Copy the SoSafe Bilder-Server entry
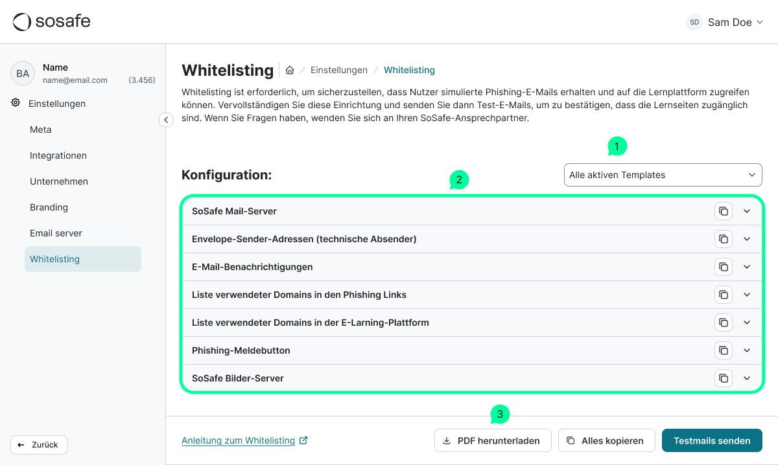The height and width of the screenshot is (465, 778). (724, 378)
